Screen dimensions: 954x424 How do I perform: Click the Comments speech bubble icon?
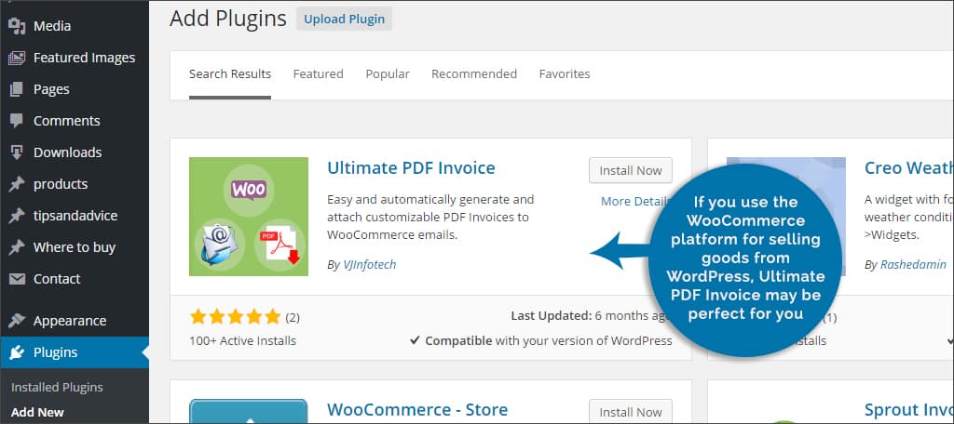[x=17, y=121]
